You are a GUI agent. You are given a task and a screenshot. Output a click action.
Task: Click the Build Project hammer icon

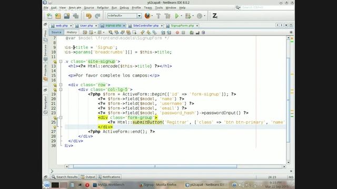click(x=158, y=16)
